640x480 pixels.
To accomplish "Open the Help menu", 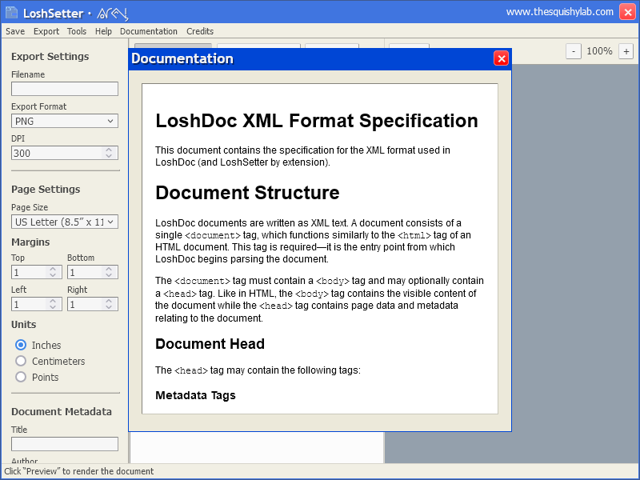I will pos(103,31).
